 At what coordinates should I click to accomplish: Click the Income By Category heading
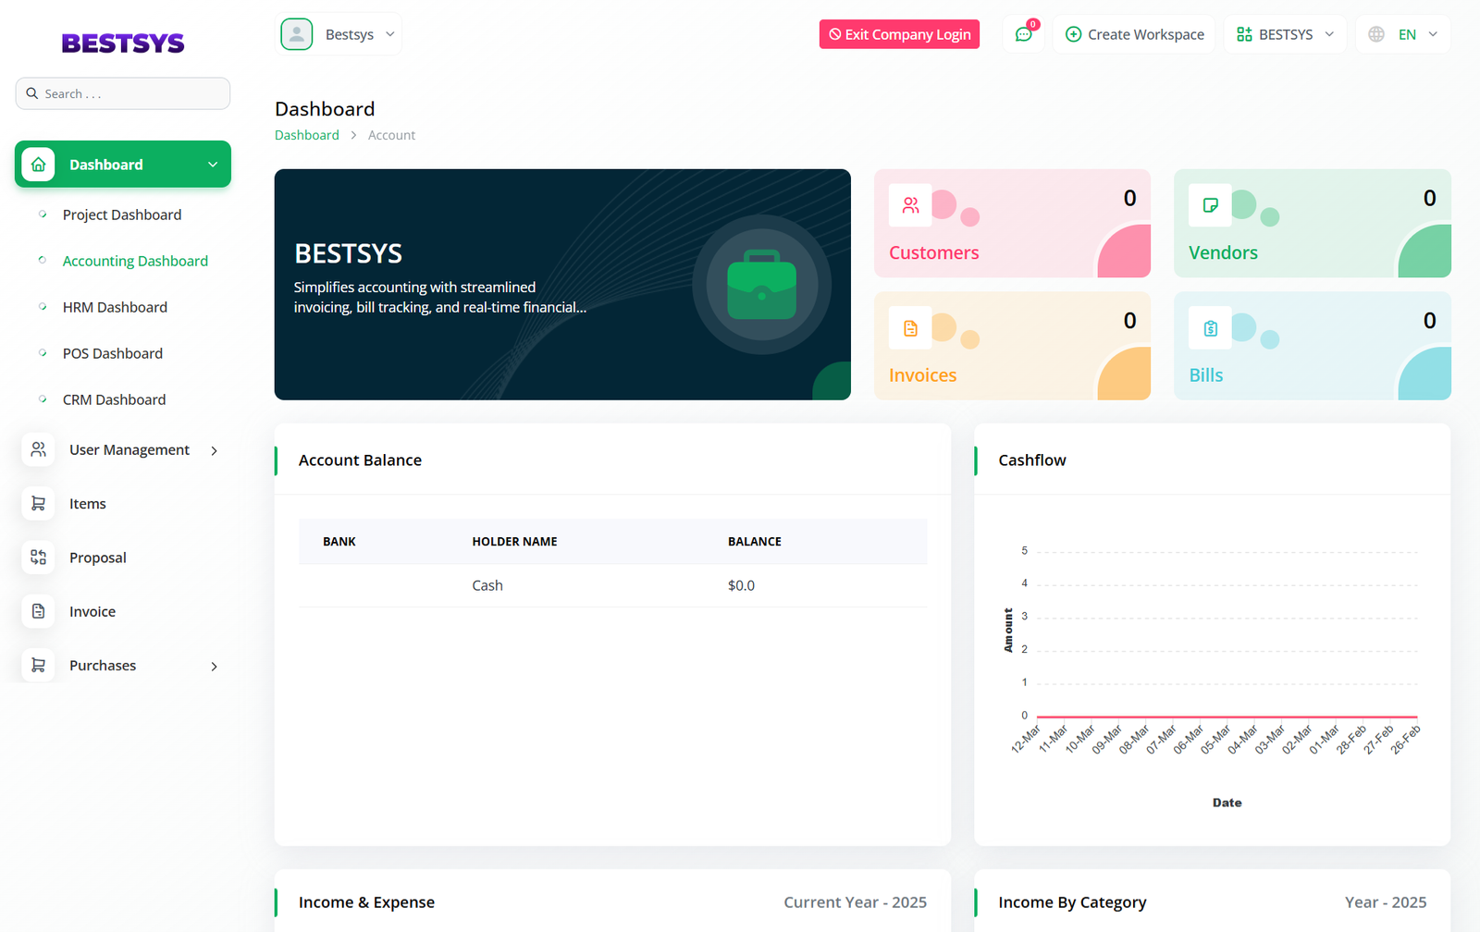pos(1072,902)
